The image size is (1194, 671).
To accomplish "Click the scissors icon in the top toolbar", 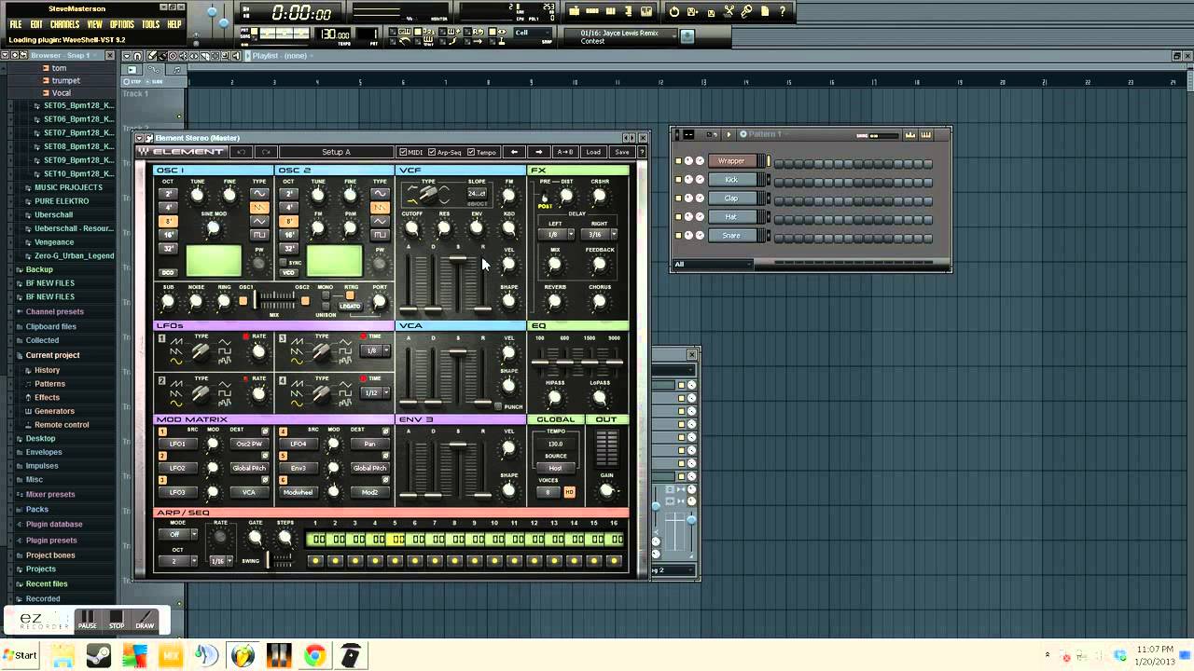I will pyautogui.click(x=729, y=11).
